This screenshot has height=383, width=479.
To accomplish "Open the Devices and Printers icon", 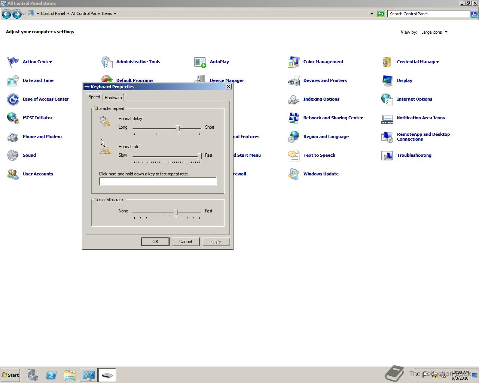I will 294,80.
